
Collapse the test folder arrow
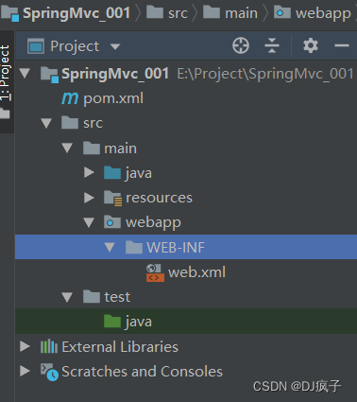[x=67, y=297]
